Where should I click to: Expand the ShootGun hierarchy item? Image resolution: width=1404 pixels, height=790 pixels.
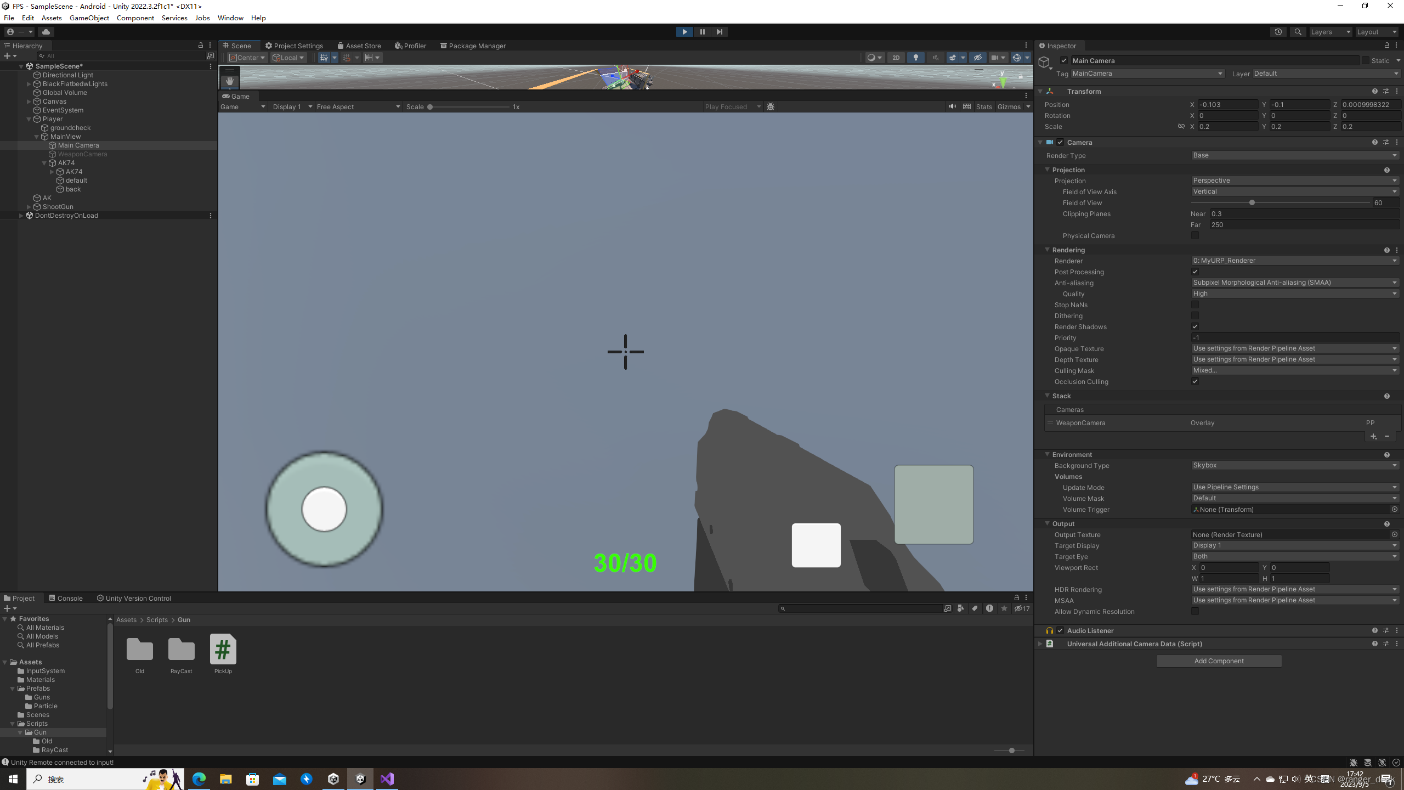(x=29, y=207)
